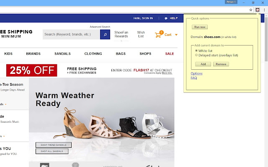Open the SALE menu item
This screenshot has width=268, height=167.
[x=169, y=54]
